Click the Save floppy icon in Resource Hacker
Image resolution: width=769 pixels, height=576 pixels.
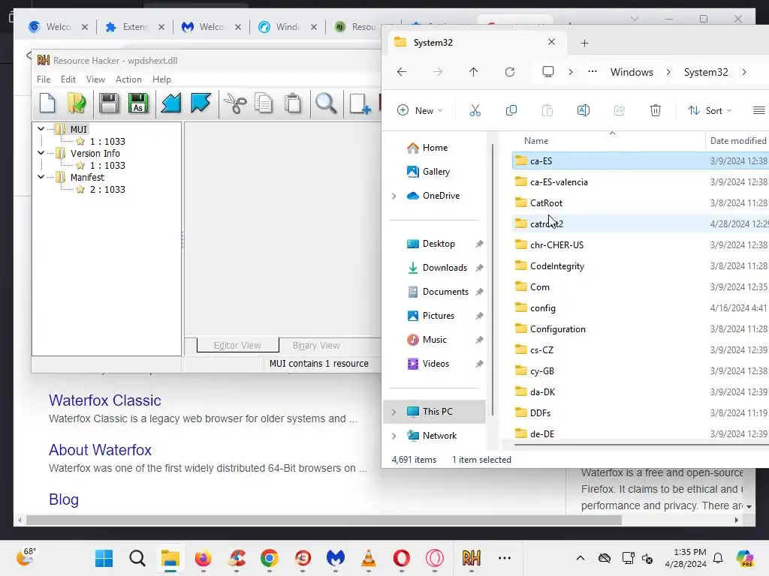[x=108, y=103]
